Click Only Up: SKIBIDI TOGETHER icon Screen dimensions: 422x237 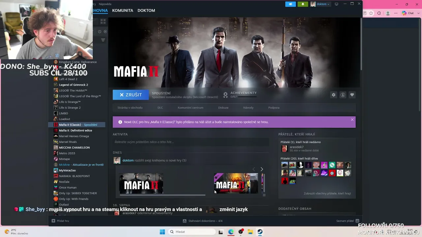pos(56,193)
